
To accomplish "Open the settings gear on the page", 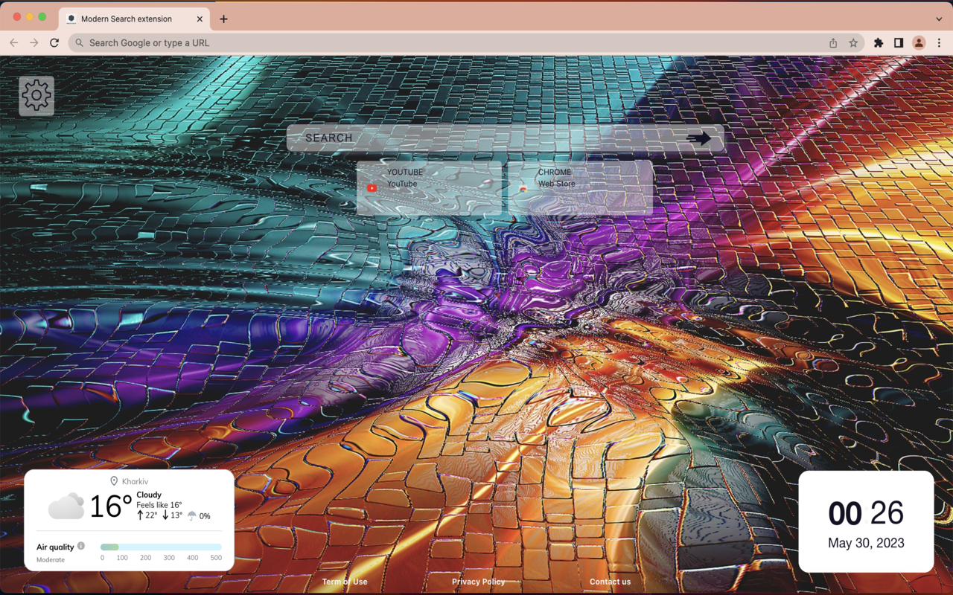I will [x=36, y=95].
